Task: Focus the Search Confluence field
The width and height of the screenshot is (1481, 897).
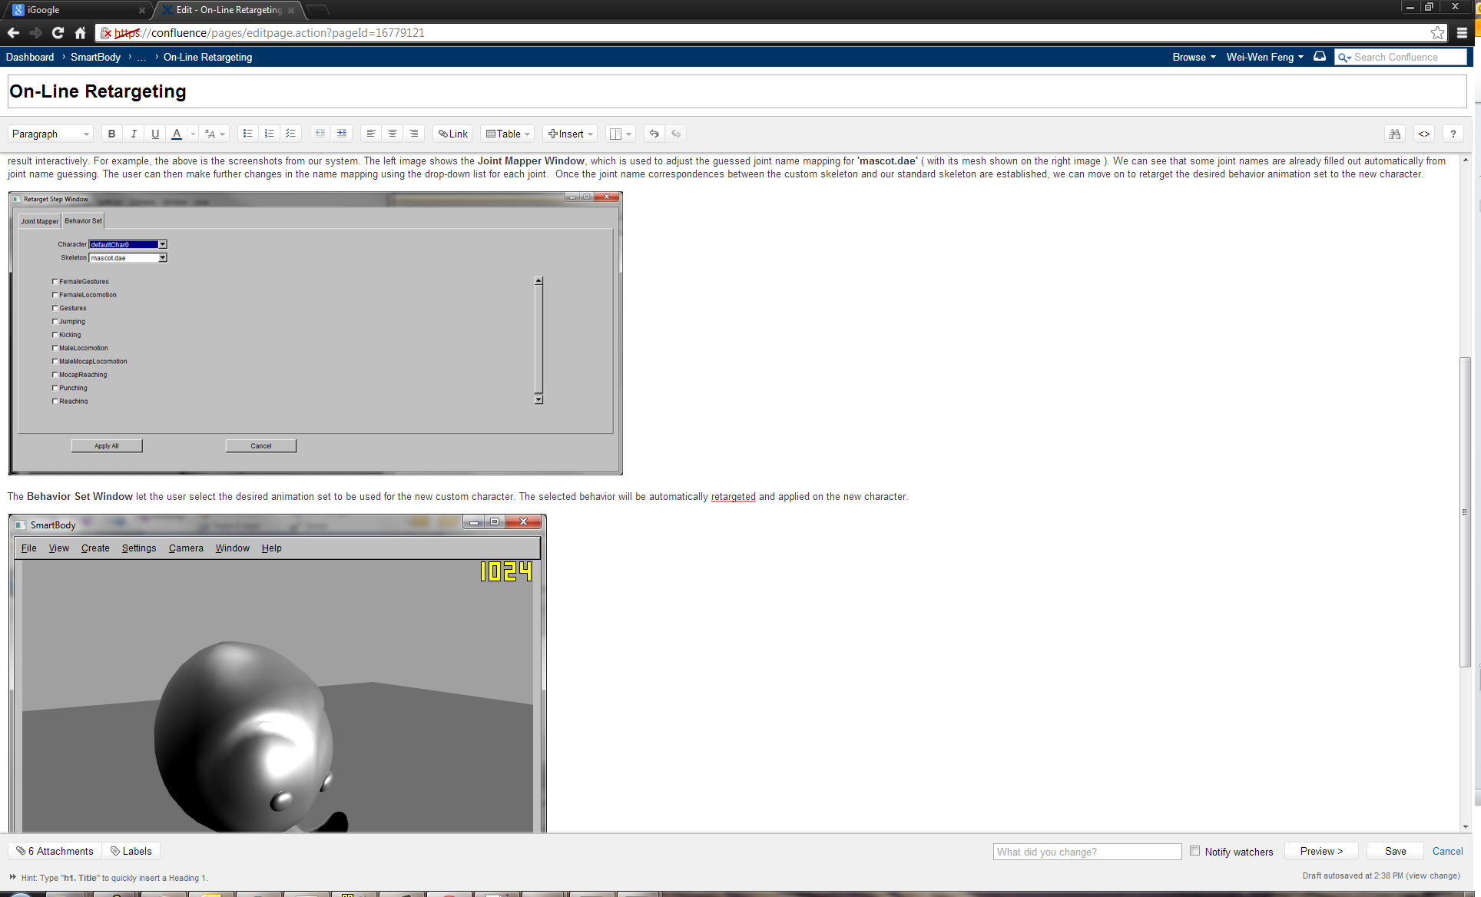Action: click(x=1401, y=57)
